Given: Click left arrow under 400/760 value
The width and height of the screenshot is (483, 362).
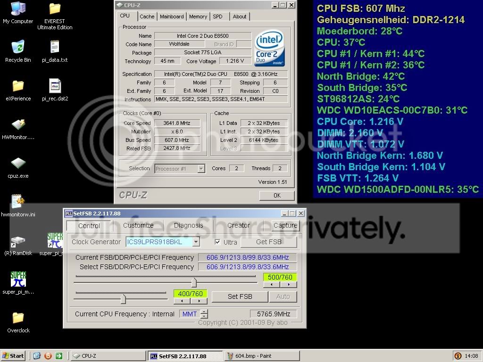Looking at the screenshot, I should [x=182, y=301].
